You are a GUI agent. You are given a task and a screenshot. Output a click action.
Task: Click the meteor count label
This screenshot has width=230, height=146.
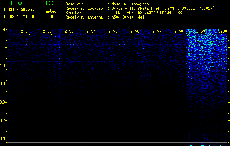52,11
